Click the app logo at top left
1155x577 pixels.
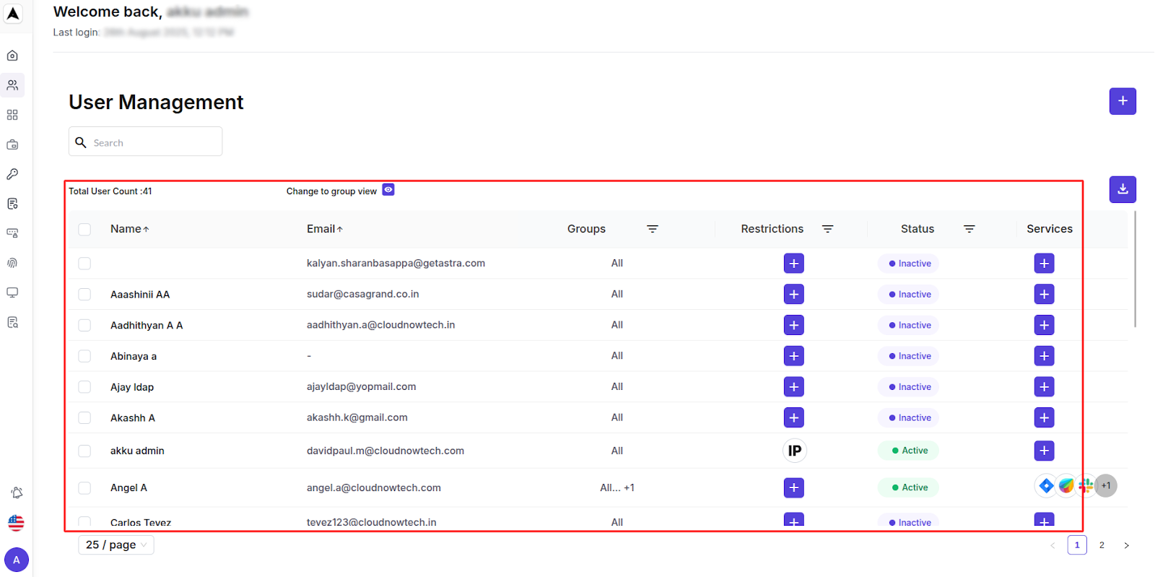[13, 13]
